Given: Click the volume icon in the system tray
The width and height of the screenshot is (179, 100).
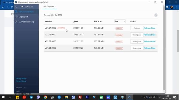Looking at the screenshot, I should coord(150,97).
